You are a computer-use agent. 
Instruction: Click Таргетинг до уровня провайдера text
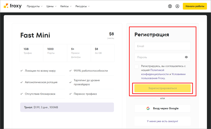(x=87, y=82)
